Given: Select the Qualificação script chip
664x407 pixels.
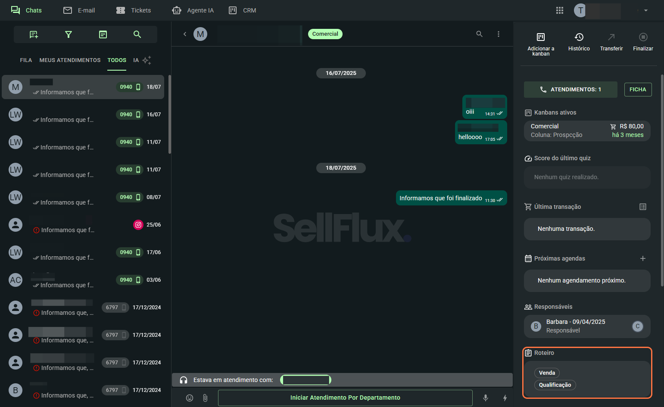Looking at the screenshot, I should (x=555, y=385).
